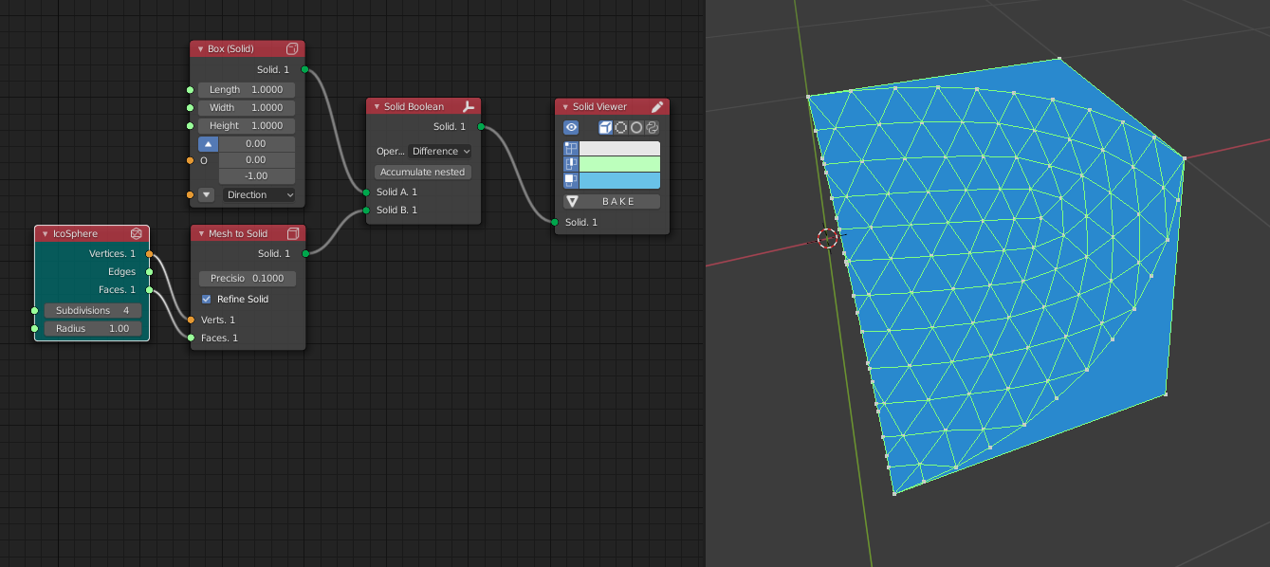
Task: Click the Subdivisions 4 field
Action: tap(93, 311)
